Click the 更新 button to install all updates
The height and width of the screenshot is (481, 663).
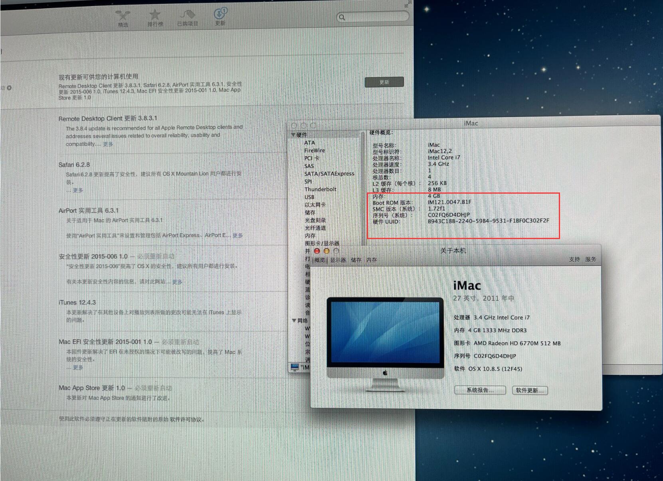coord(384,82)
